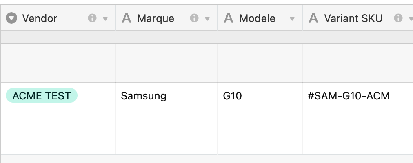Select the Marque column header

[167, 18]
